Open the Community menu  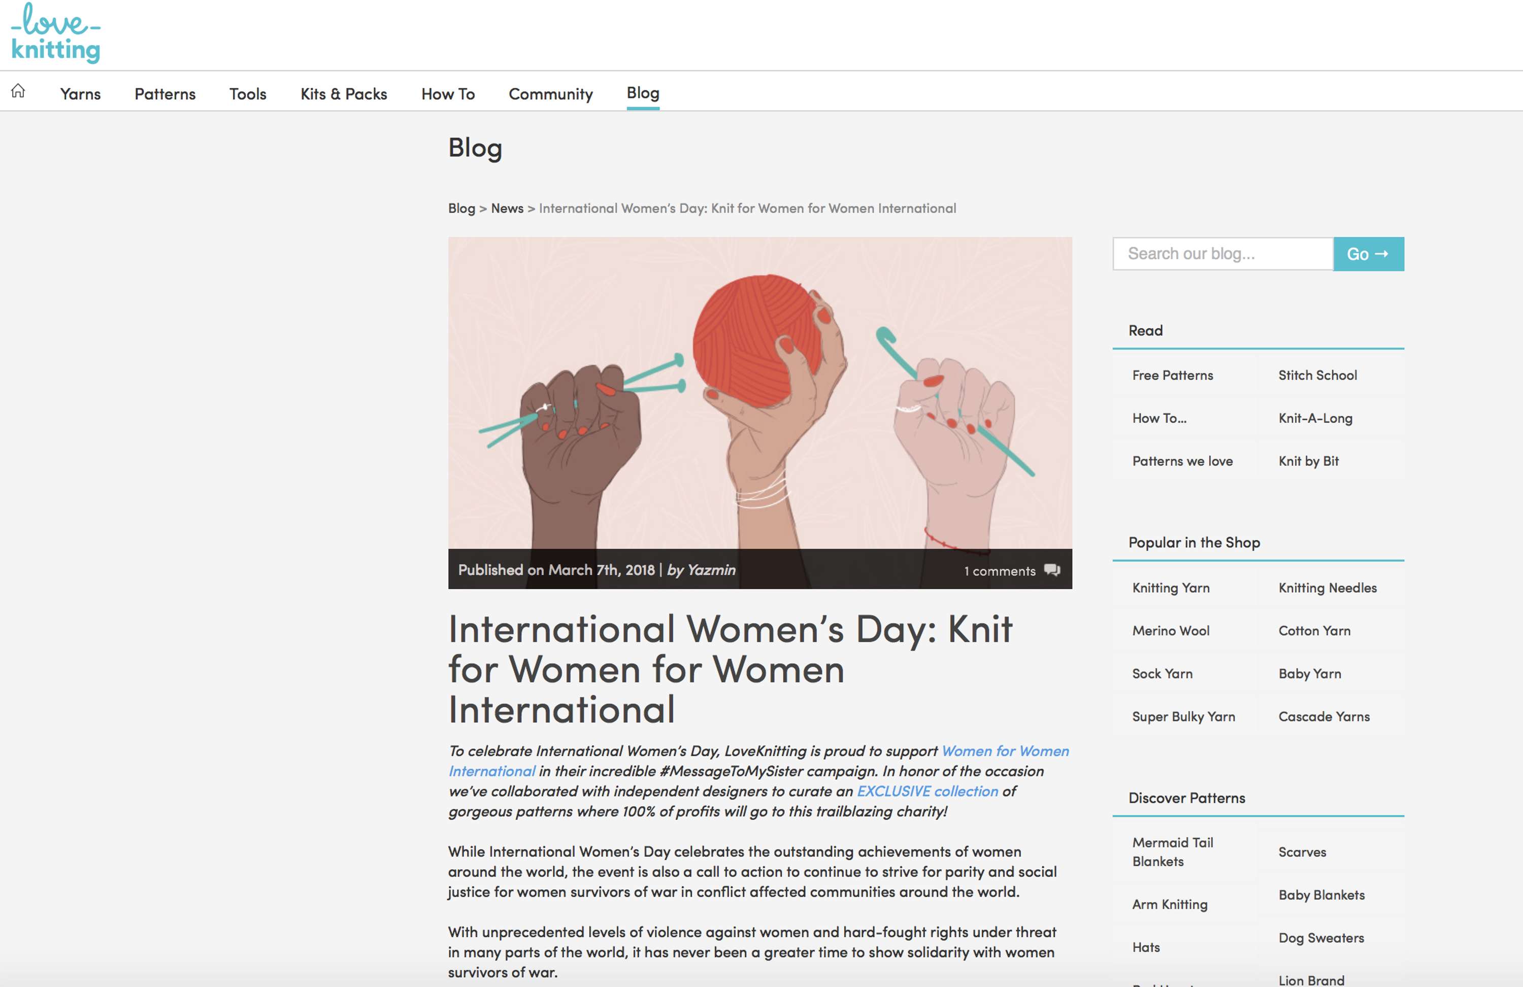point(550,94)
